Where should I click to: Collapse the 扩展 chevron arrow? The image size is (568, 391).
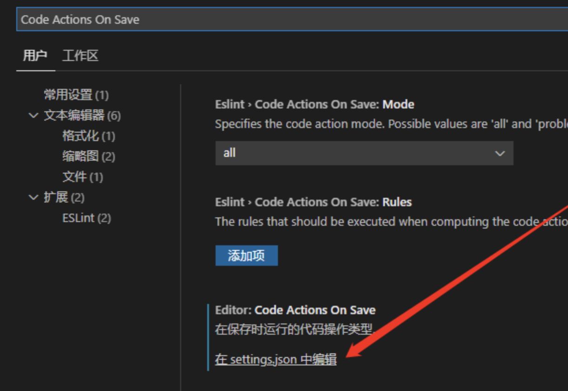(x=34, y=197)
